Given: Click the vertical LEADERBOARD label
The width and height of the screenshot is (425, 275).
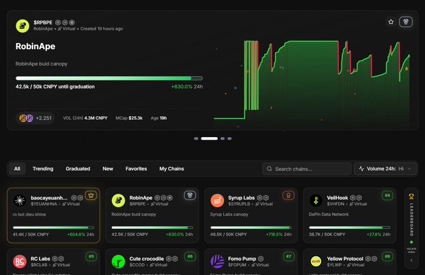Looking at the screenshot, I should pos(411,220).
